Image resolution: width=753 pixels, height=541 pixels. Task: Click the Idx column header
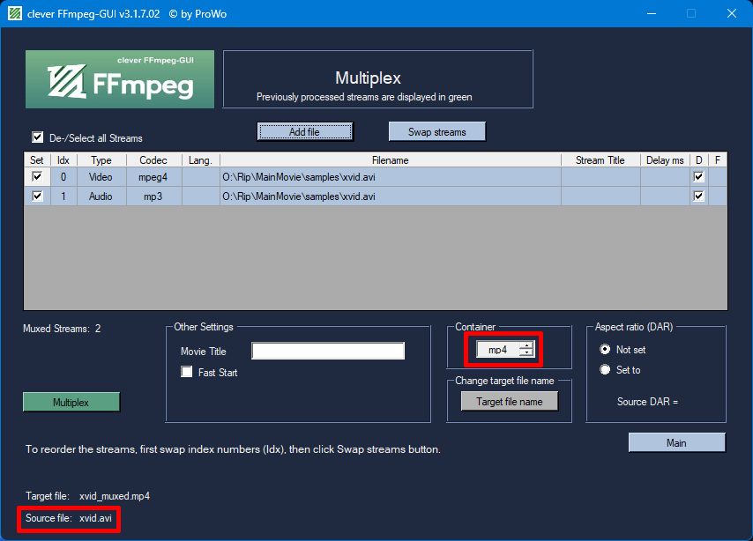pos(63,159)
